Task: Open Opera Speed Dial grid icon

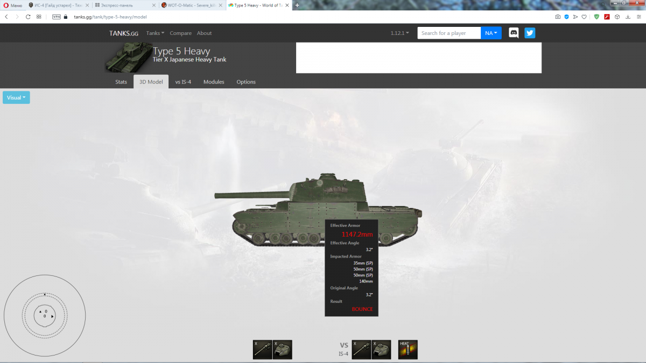Action: pos(39,17)
